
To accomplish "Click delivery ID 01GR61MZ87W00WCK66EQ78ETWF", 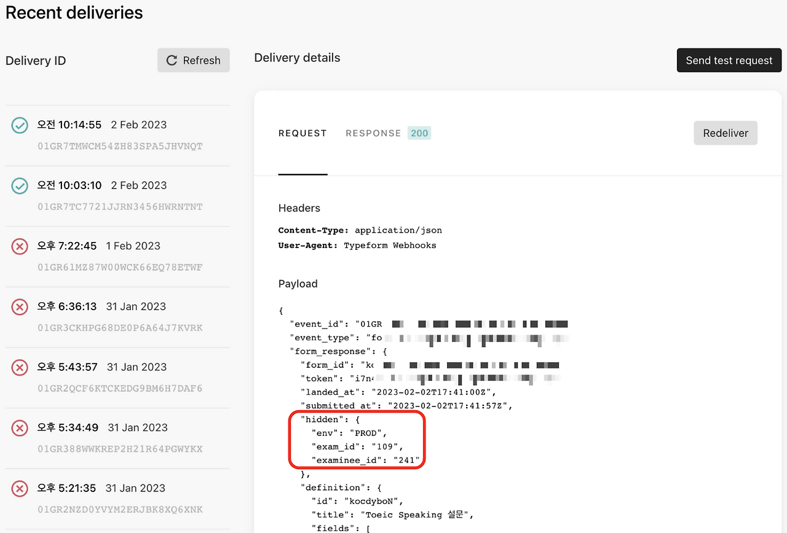I will [x=120, y=268].
